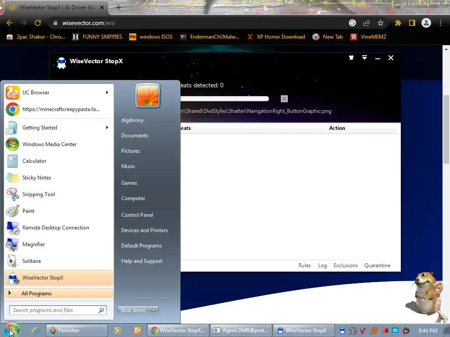Start Solitaire
Screen dimensions: 450x337
[x=59, y=261]
